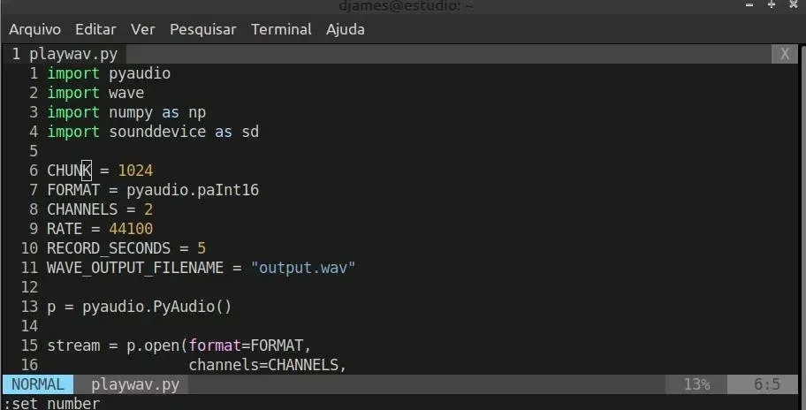Click the 'sd' alias on line 4

coord(250,132)
